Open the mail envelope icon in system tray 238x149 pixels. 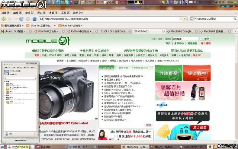(191, 2)
